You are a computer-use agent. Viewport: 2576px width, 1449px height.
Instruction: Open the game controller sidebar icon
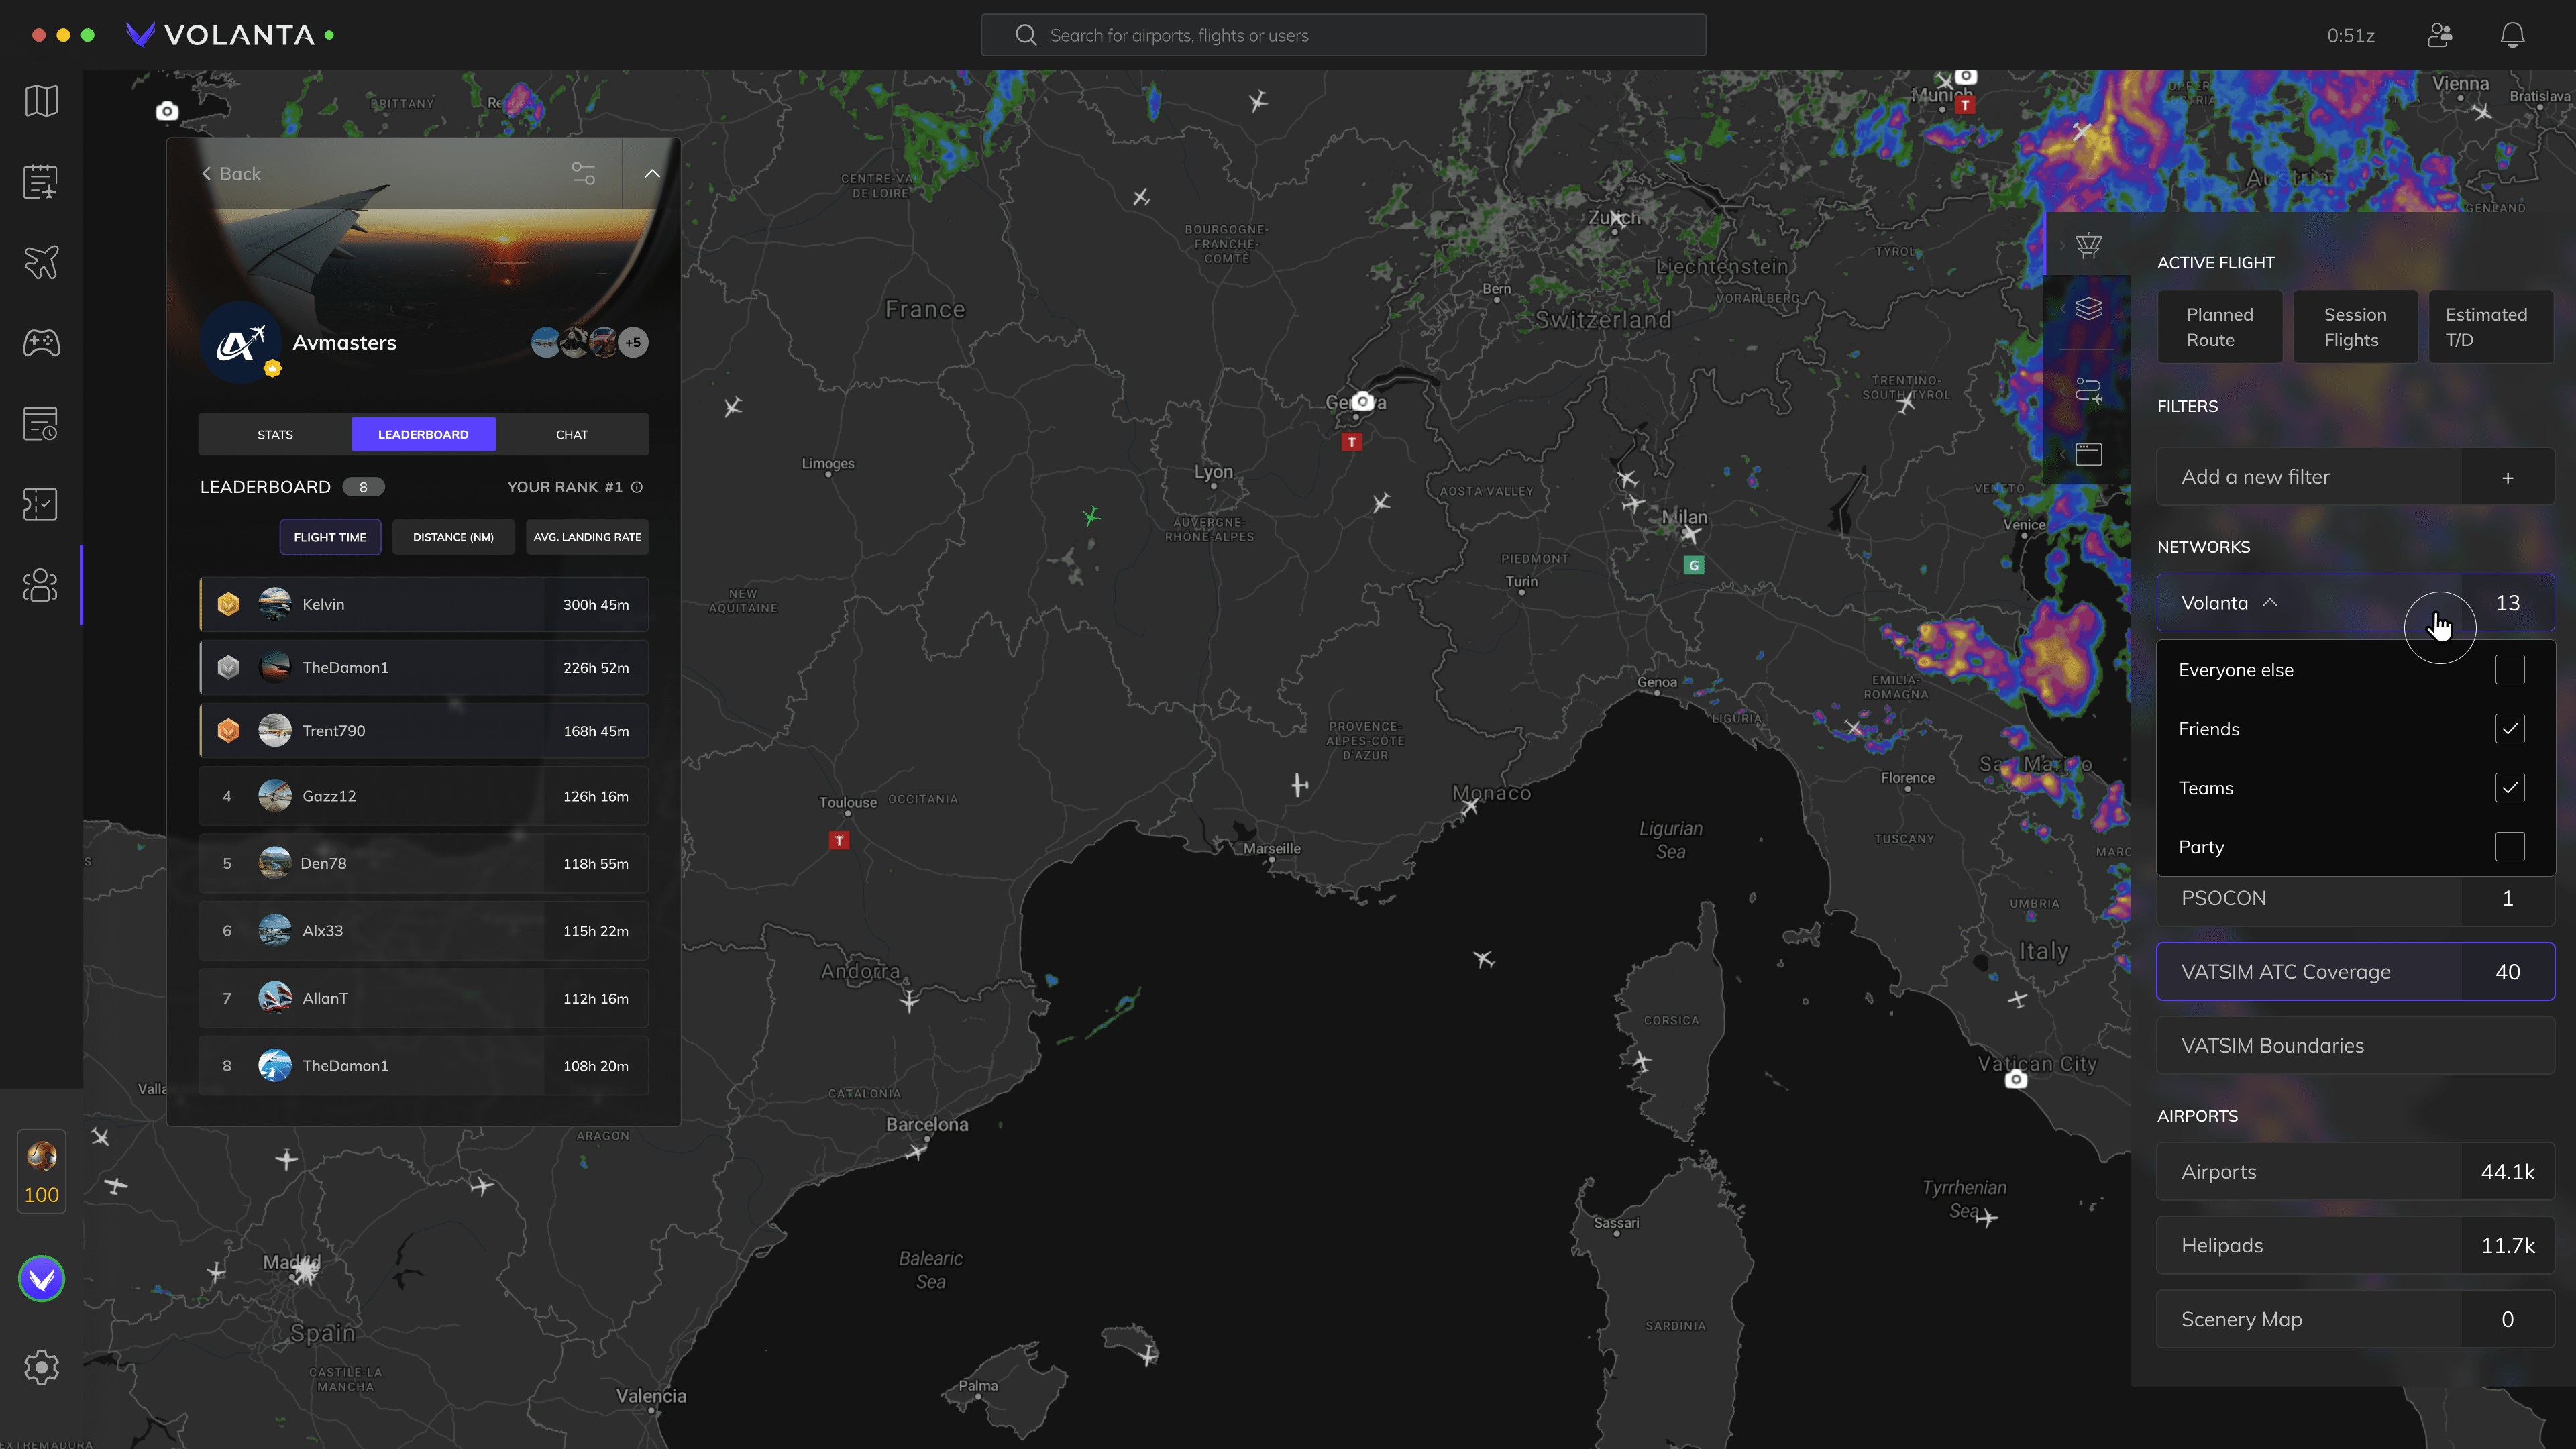point(41,343)
